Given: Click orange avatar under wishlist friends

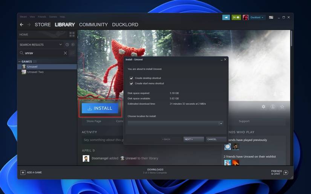Looking at the screenshot, I should pyautogui.click(x=236, y=163).
